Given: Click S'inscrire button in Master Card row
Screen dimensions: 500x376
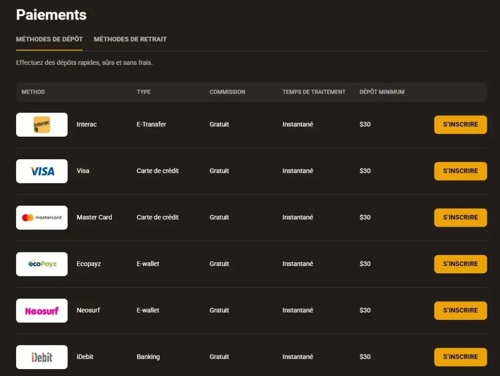Looking at the screenshot, I should tap(460, 217).
